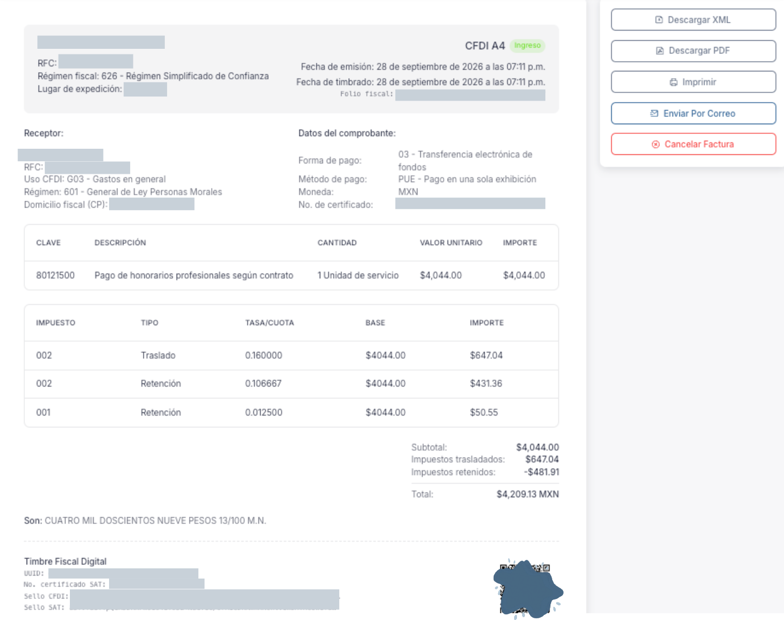Image resolution: width=784 pixels, height=620 pixels.
Task: Click the envelope icon beside Enviar Por Correo
Action: coord(654,114)
